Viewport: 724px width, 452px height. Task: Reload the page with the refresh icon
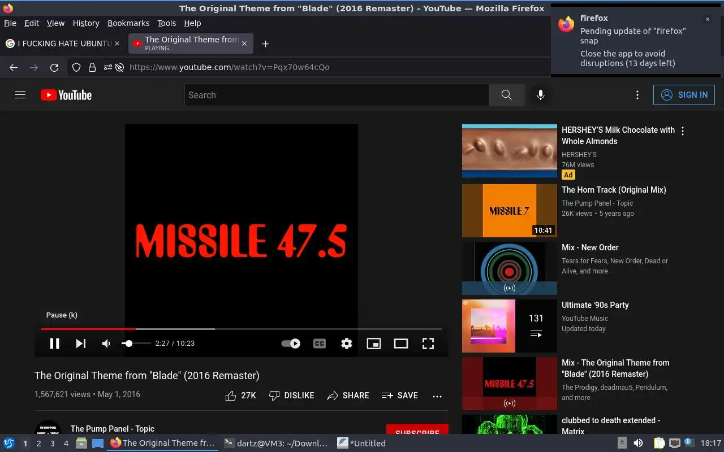54,67
